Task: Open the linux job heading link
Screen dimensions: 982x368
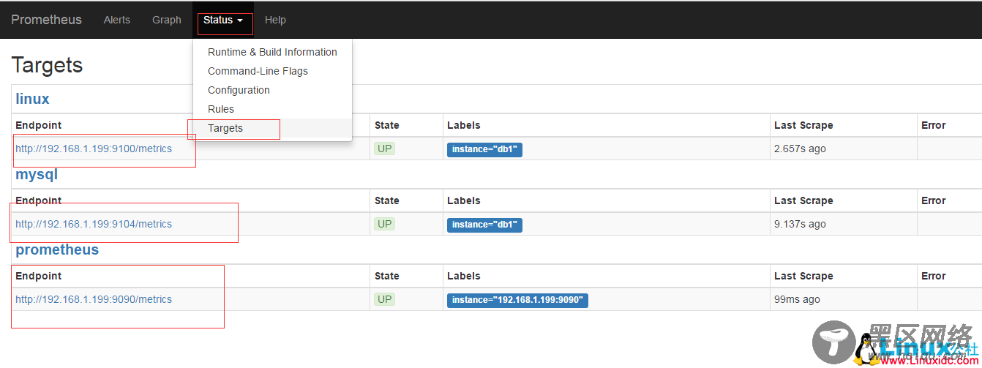Action: [x=32, y=99]
